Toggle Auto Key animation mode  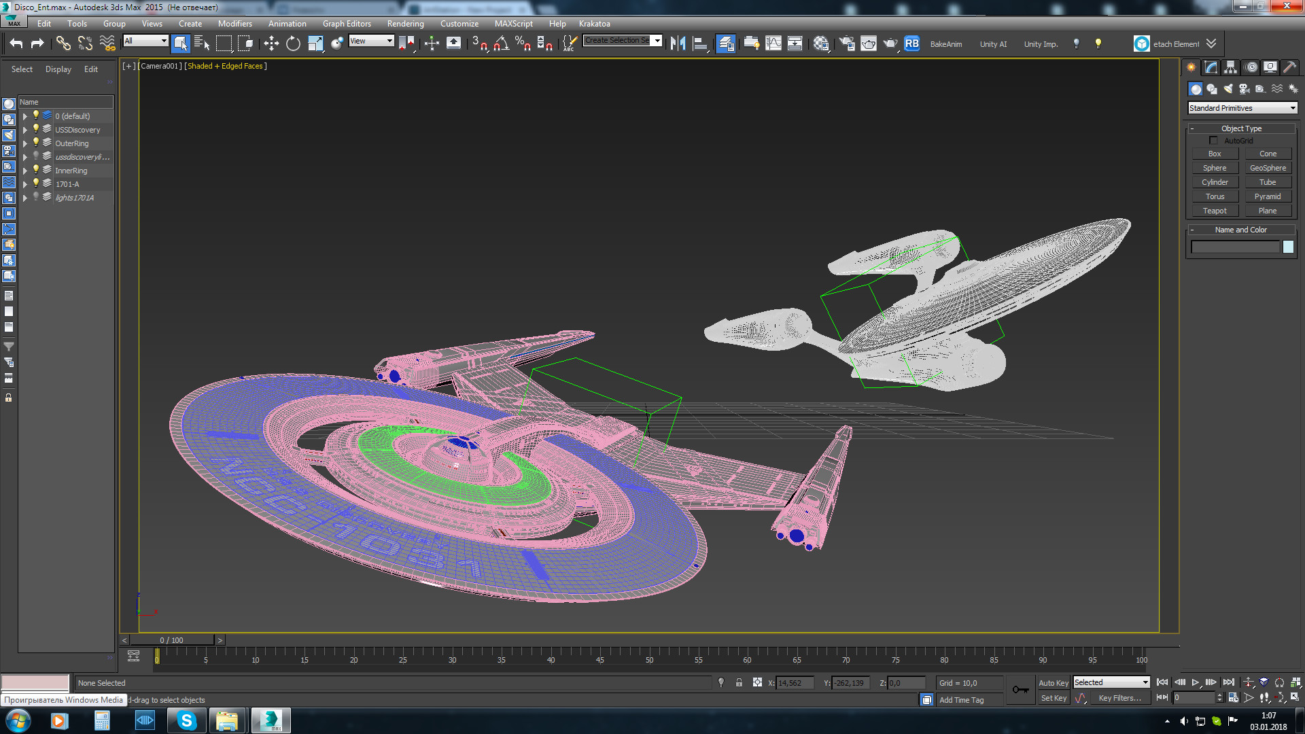[1054, 683]
